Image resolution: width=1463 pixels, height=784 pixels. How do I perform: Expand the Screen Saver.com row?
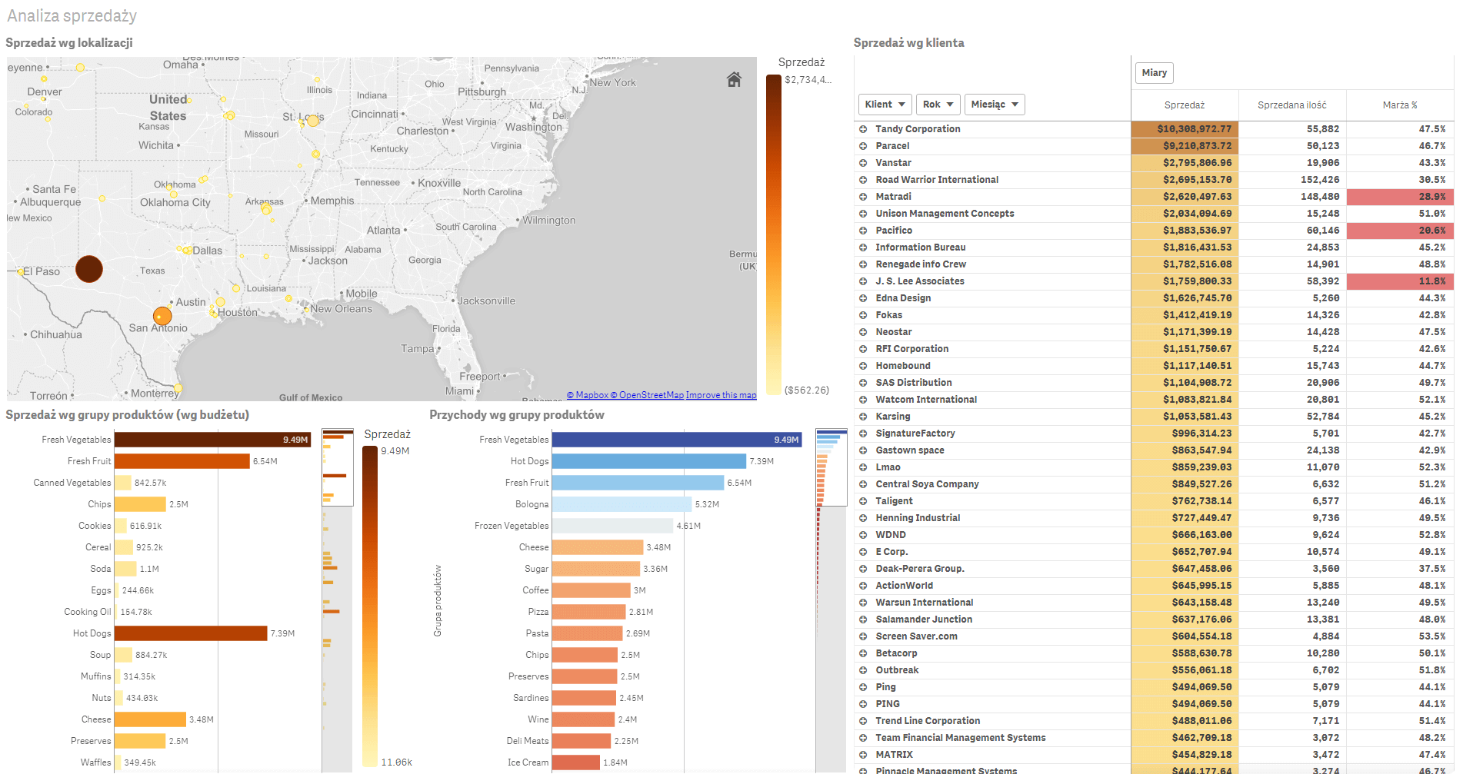(x=863, y=636)
